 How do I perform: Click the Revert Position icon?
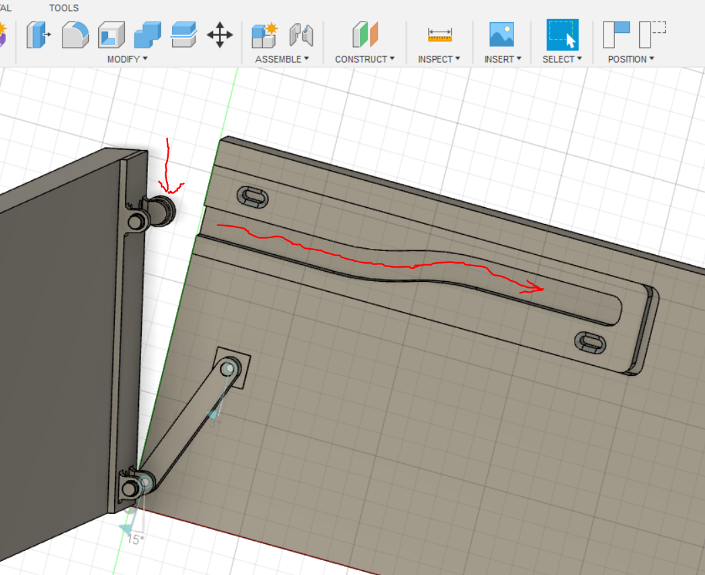pyautogui.click(x=652, y=34)
